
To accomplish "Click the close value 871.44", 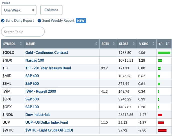I will (124, 84).
